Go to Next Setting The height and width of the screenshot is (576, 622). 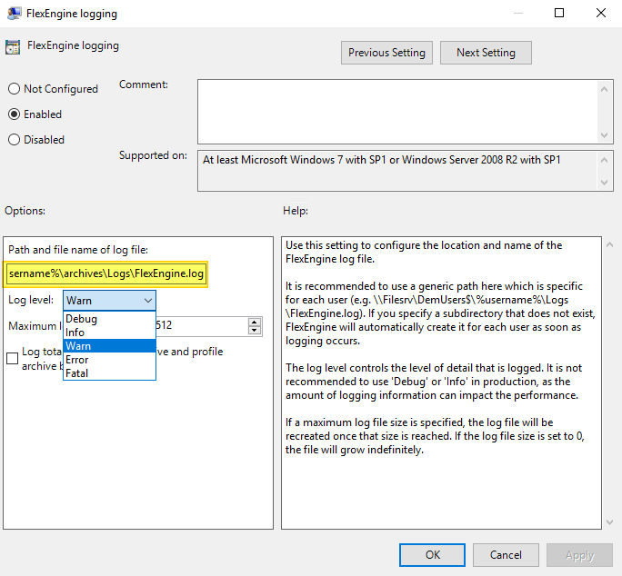[x=486, y=53]
